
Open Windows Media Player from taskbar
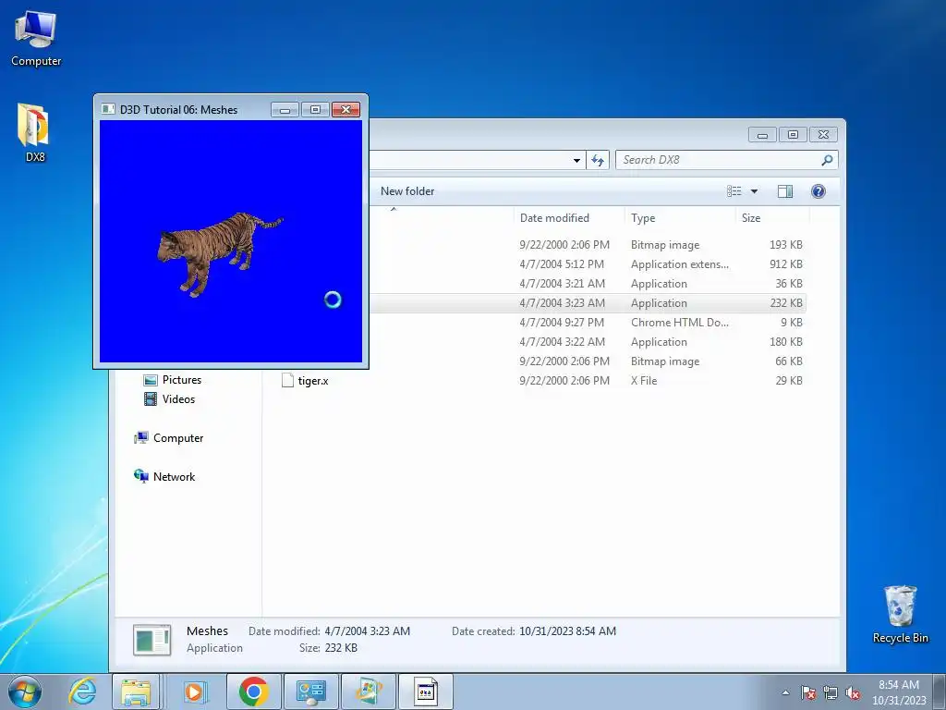point(194,692)
